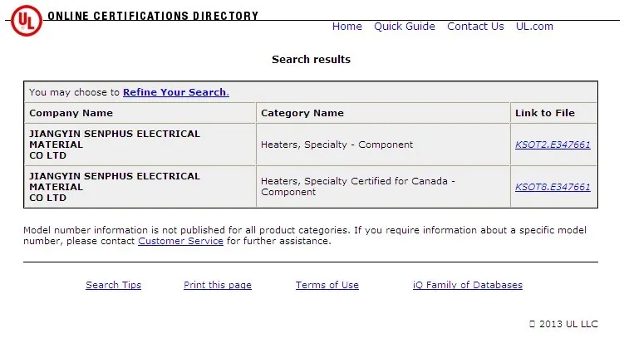The height and width of the screenshot is (353, 624).
Task: Open Contact Us in top navigation
Action: tap(475, 27)
